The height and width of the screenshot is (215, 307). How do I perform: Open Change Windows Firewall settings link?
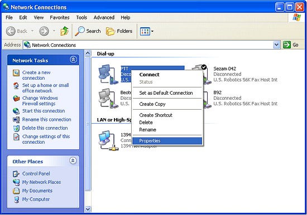click(x=40, y=101)
